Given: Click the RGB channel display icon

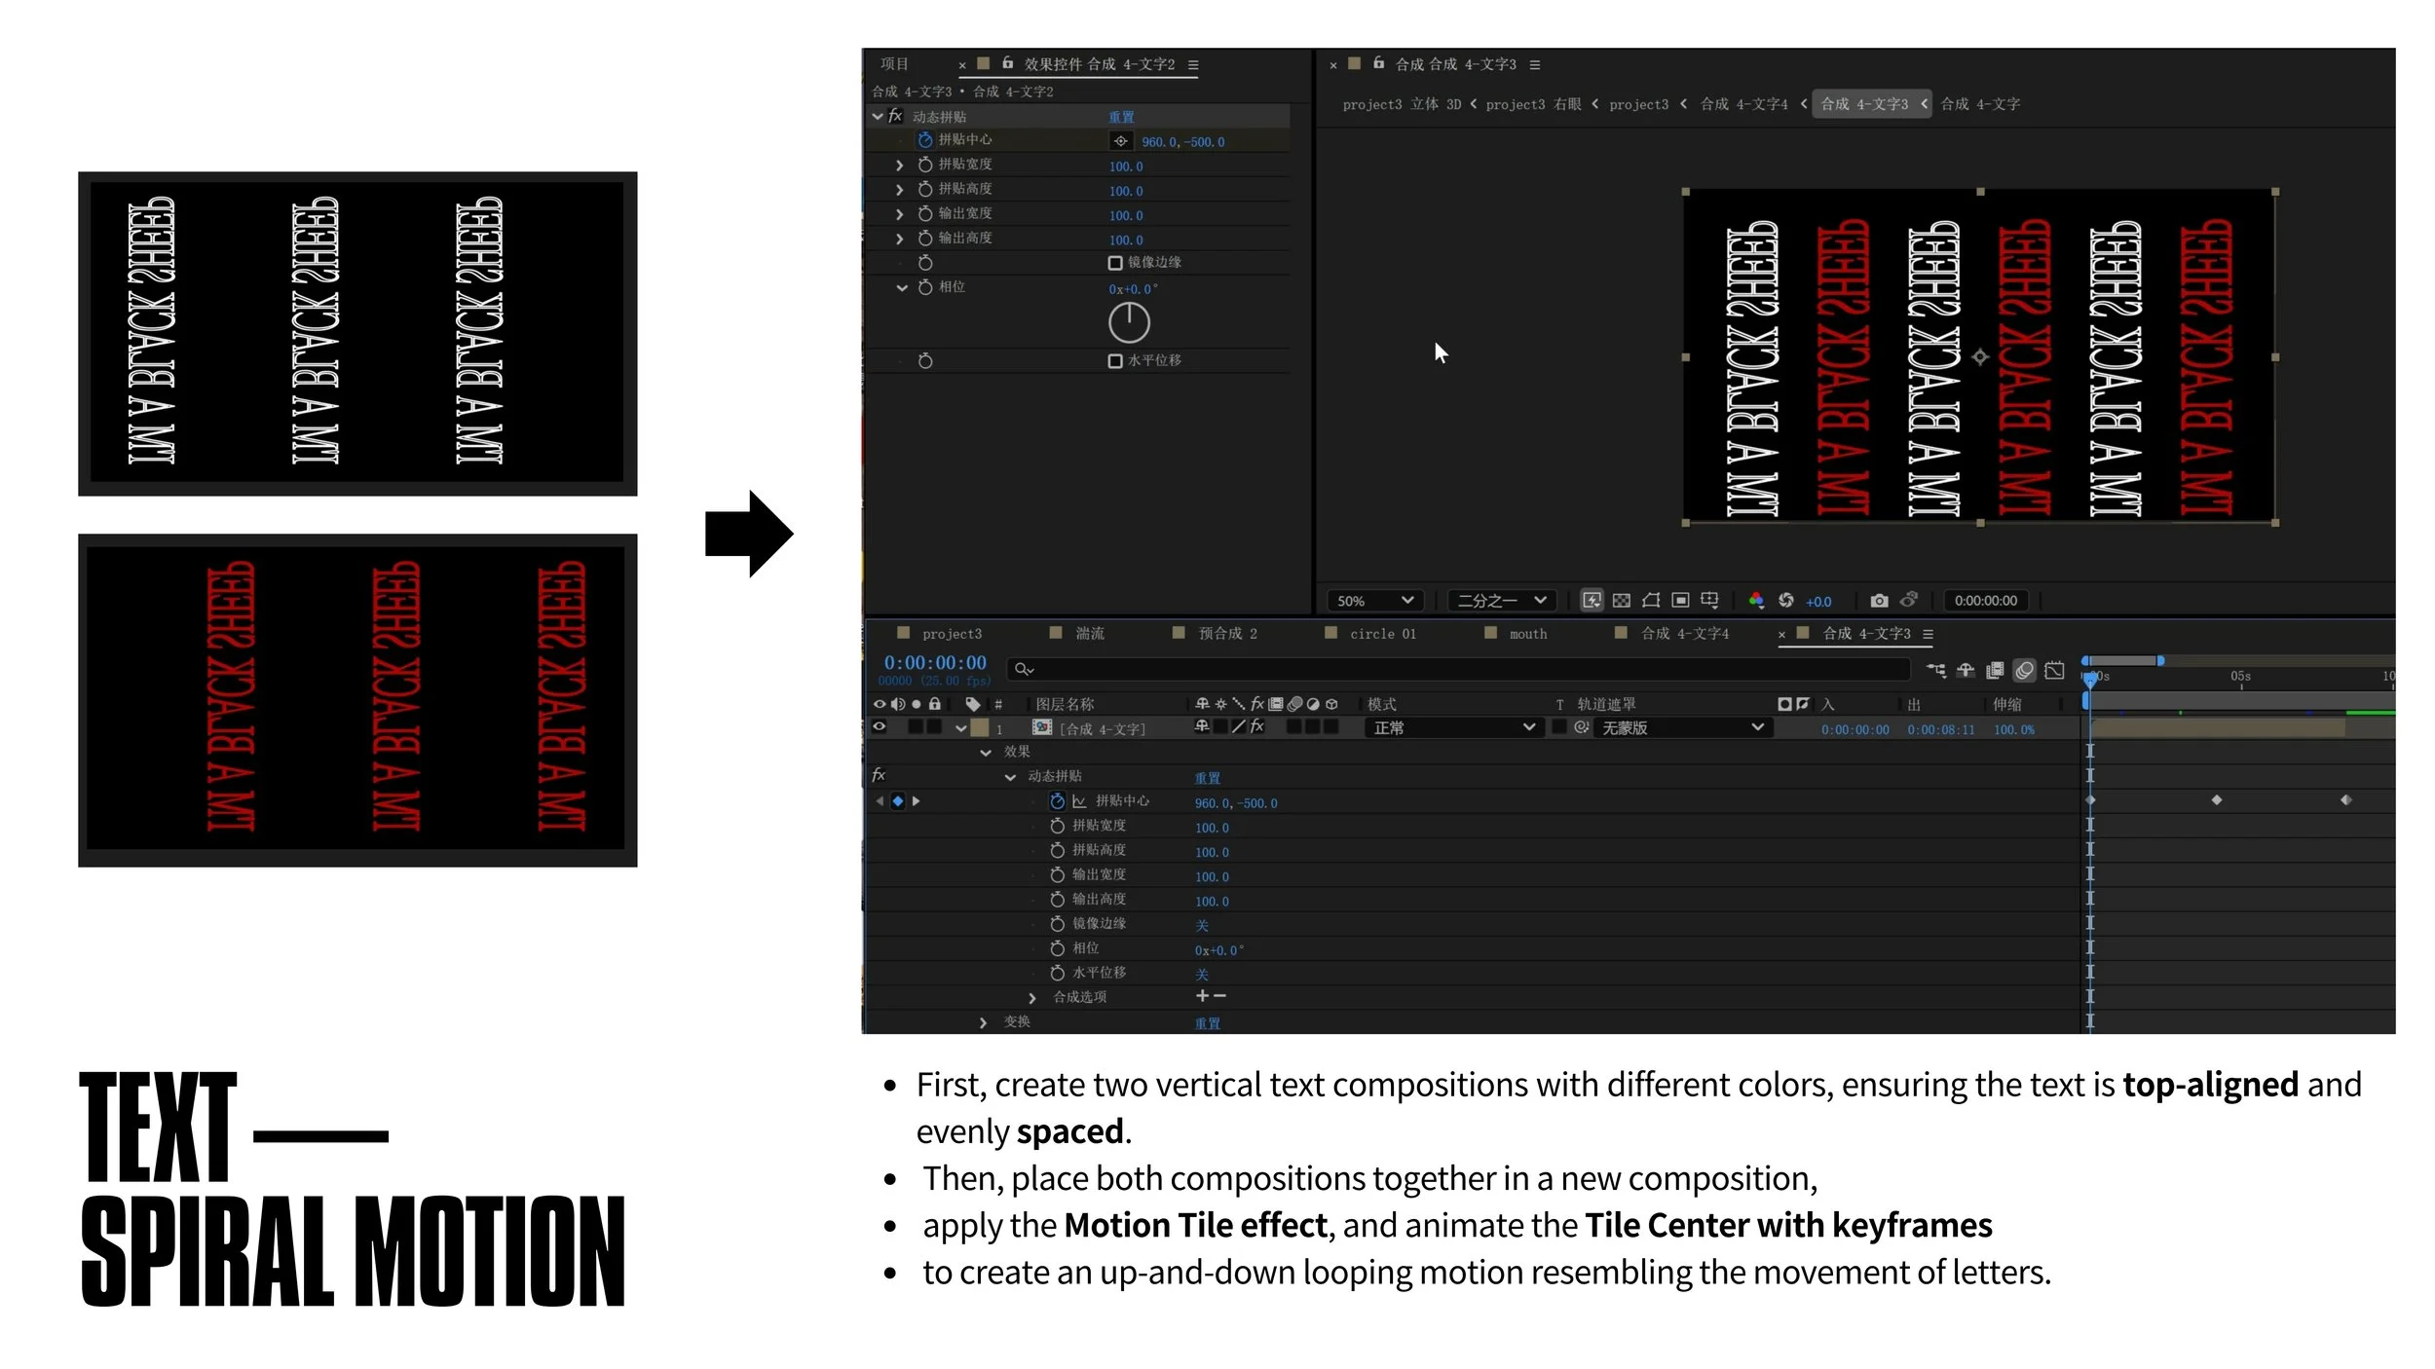Looking at the screenshot, I should click(1756, 601).
